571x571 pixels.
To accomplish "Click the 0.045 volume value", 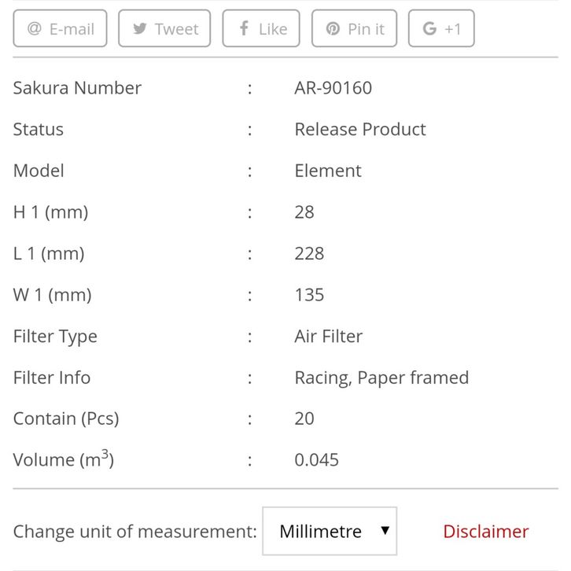I will (x=316, y=459).
